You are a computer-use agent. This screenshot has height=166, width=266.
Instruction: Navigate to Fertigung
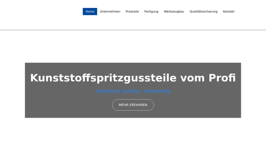[x=151, y=12]
